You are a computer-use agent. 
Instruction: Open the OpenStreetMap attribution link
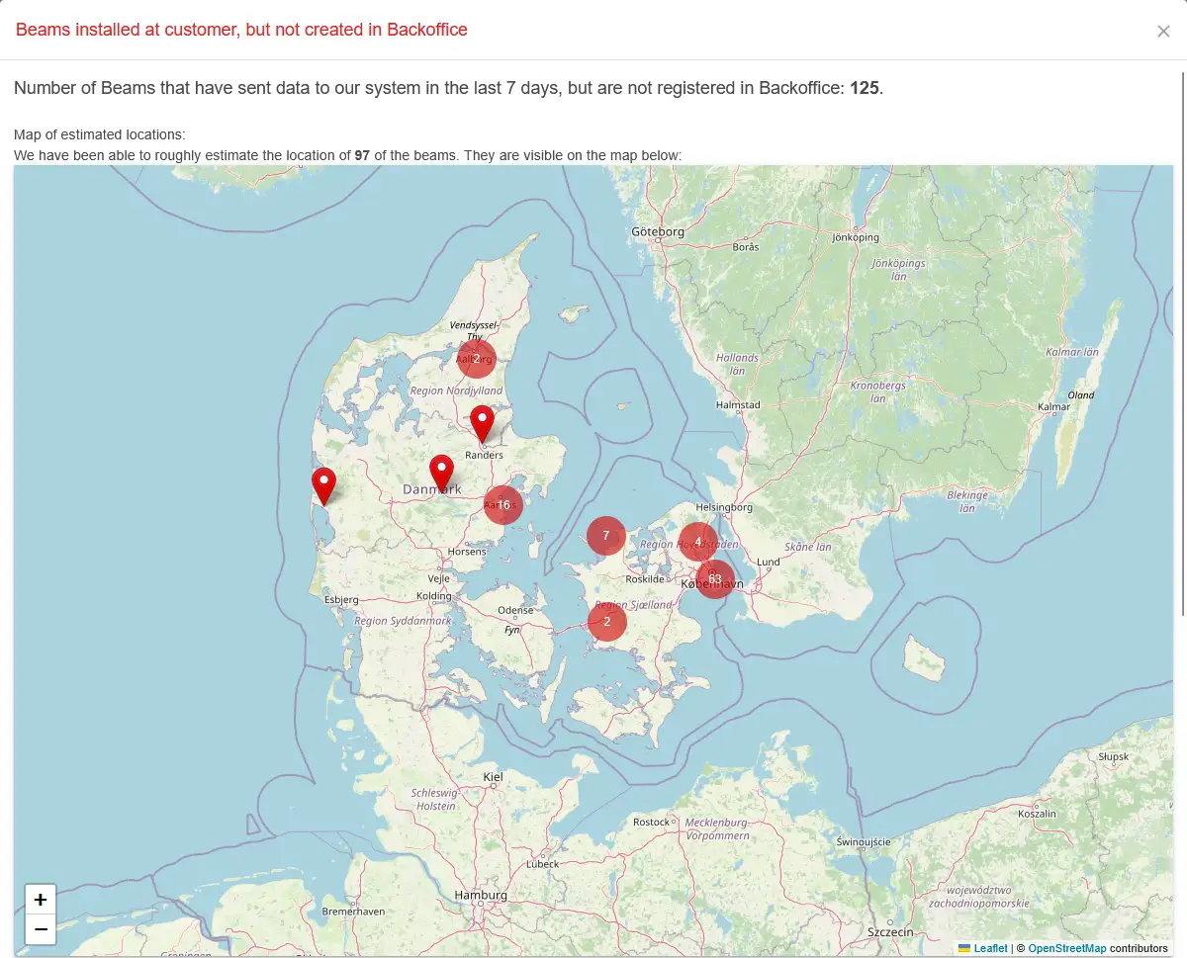pyautogui.click(x=1066, y=948)
